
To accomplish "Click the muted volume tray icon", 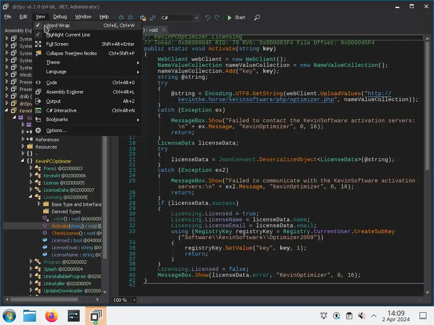I will pyautogui.click(x=362, y=316).
